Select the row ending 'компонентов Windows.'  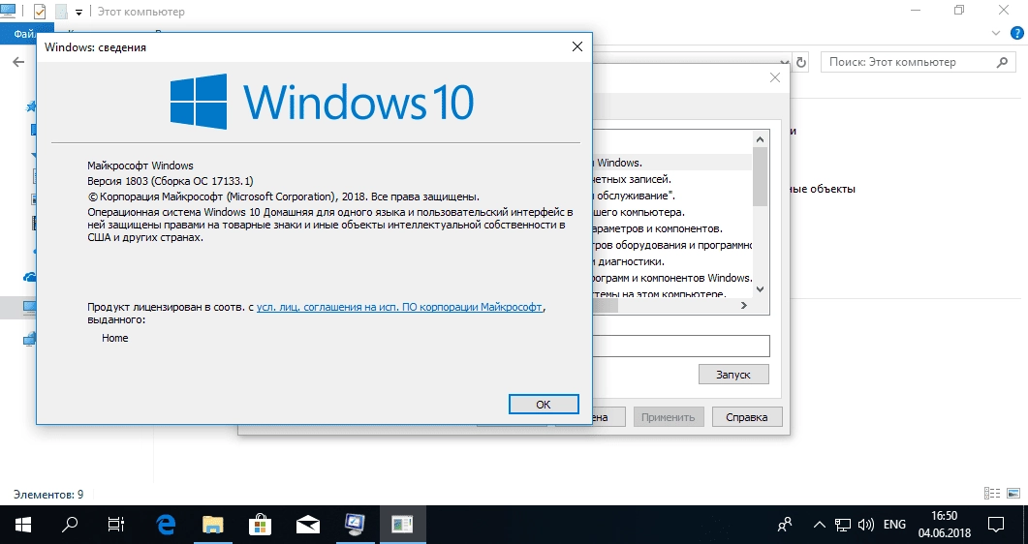click(x=672, y=278)
